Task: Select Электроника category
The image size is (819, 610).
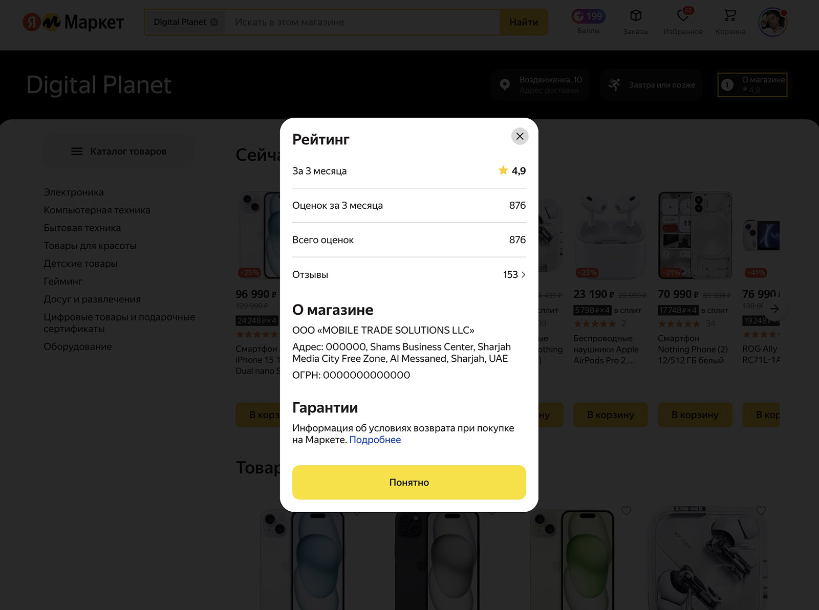Action: point(74,192)
